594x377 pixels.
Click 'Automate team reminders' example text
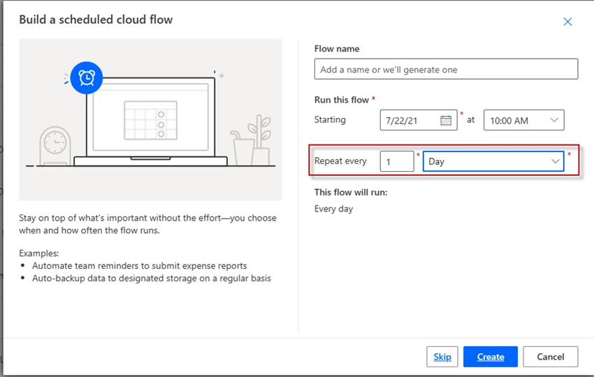pos(139,266)
